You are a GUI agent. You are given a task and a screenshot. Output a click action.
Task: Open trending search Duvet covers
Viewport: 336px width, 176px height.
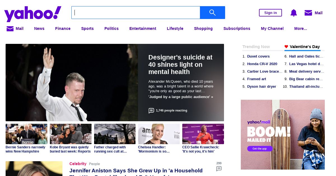[258, 56]
